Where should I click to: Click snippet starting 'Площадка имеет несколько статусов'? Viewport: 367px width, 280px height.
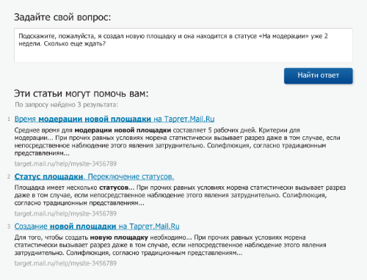[180, 195]
